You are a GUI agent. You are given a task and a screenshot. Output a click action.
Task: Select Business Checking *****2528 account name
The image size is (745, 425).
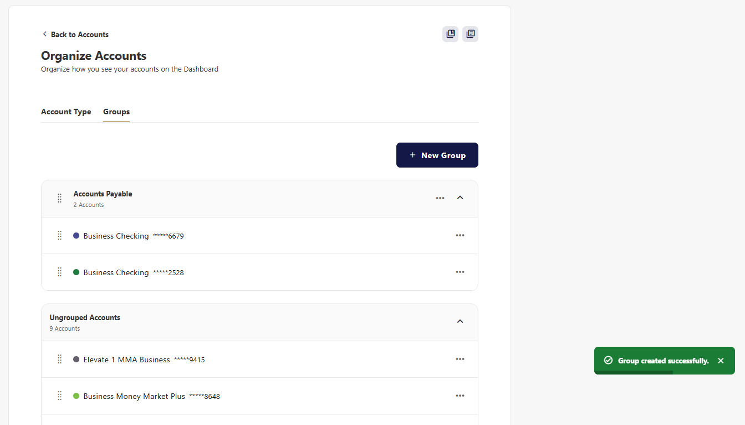pyautogui.click(x=134, y=272)
